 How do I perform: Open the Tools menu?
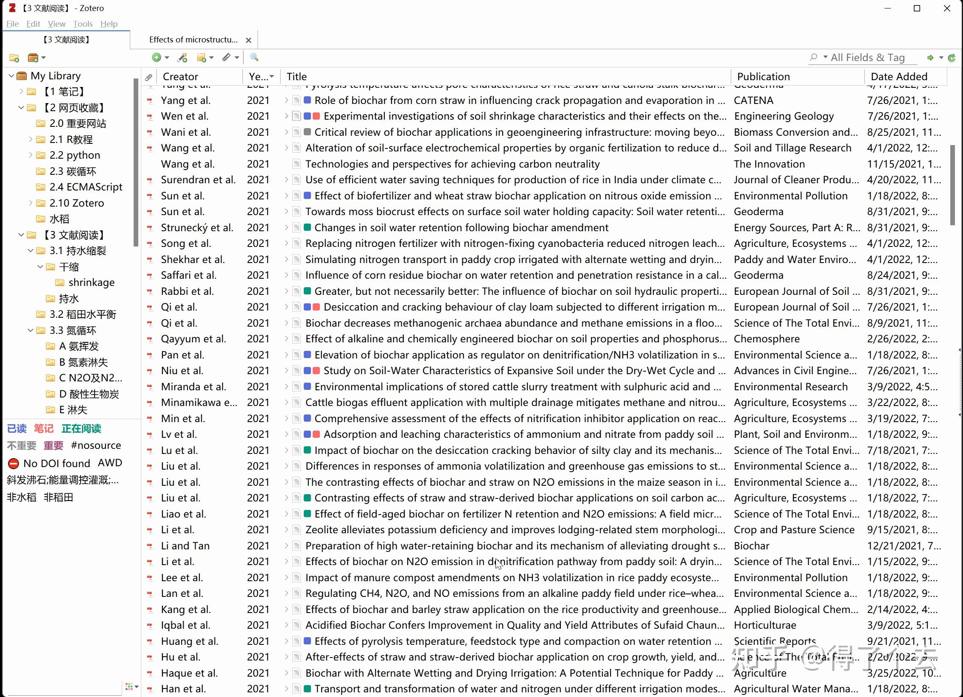point(82,24)
